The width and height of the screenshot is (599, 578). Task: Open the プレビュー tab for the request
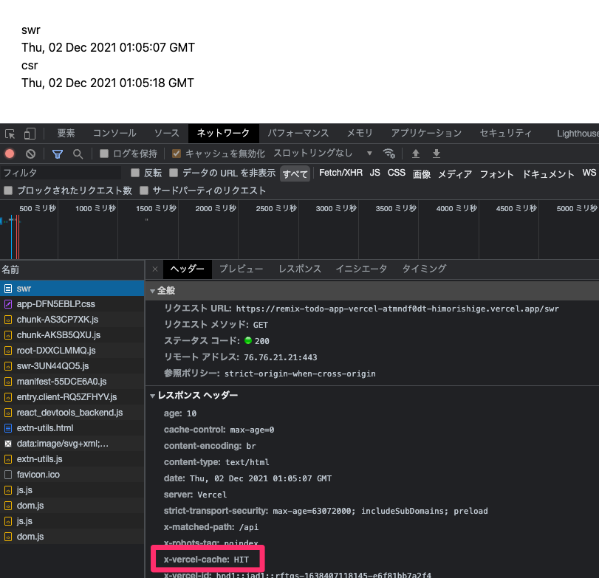[241, 269]
